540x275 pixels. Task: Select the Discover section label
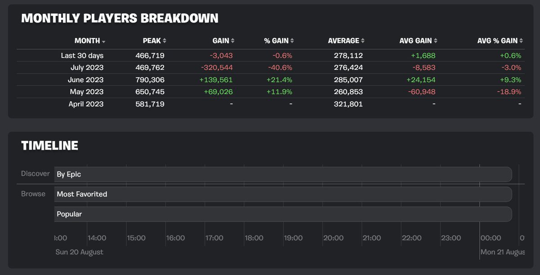click(x=35, y=173)
